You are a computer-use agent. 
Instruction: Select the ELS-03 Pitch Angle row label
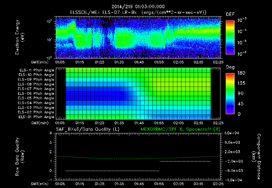click(36, 108)
